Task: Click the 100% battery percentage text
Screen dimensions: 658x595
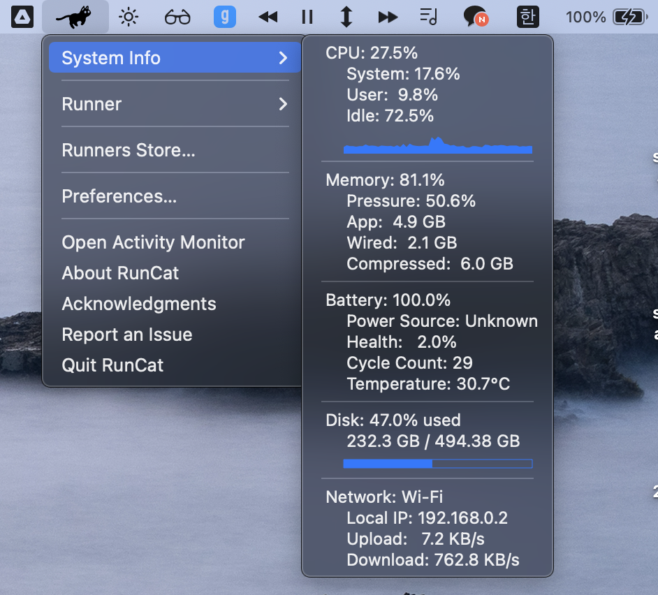Action: (x=586, y=17)
